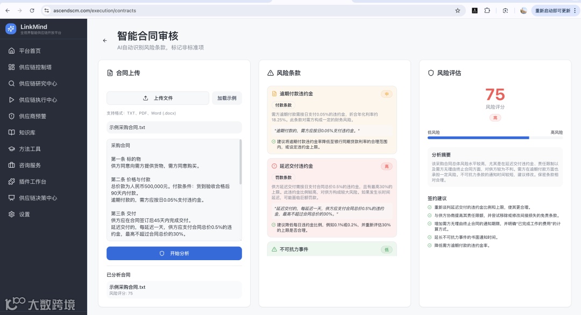This screenshot has height=315, width=581.
Task: Click the 供应商预警 shield icon
Action: pos(11,116)
